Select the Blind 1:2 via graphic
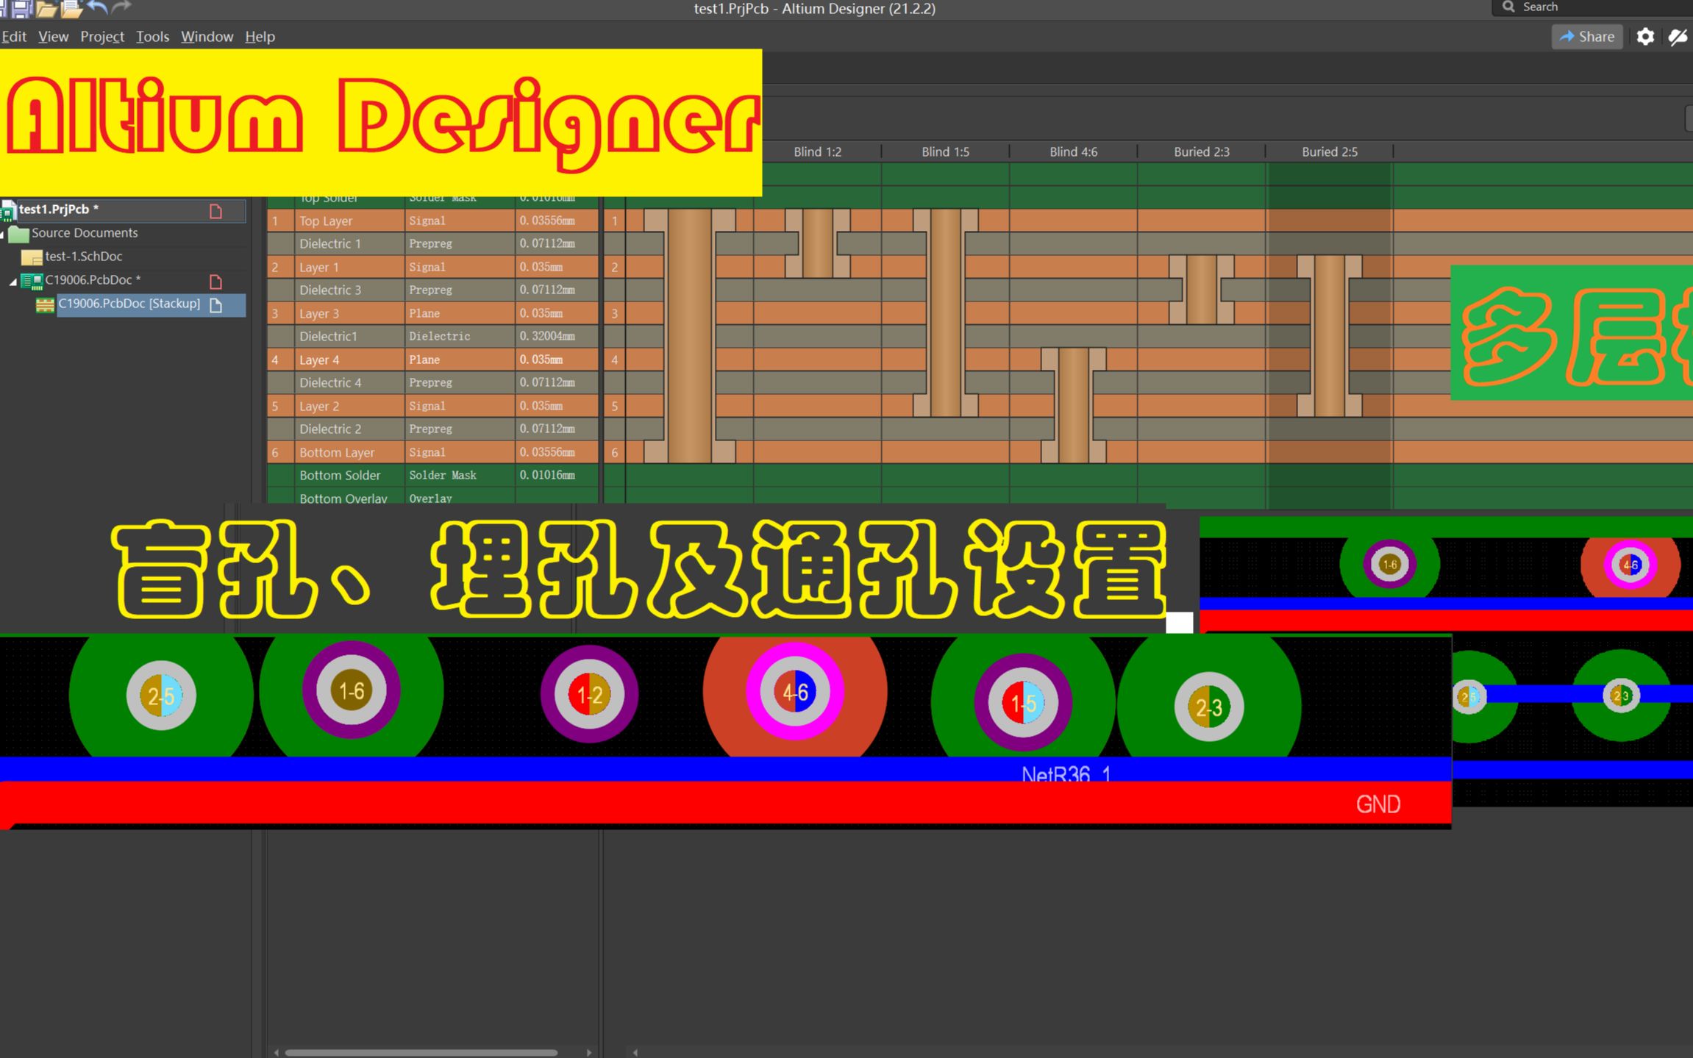This screenshot has height=1058, width=1693. 817,243
